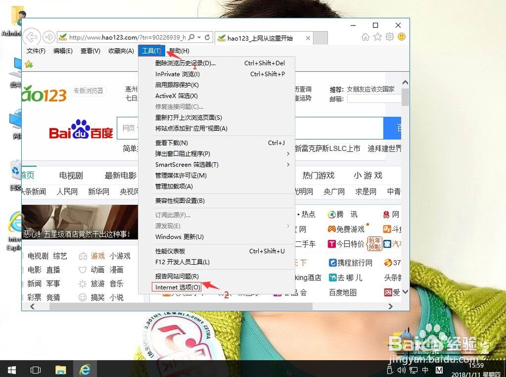Viewport: 506px width, 377px height.
Task: Open the Home page icon
Action: pos(365,37)
